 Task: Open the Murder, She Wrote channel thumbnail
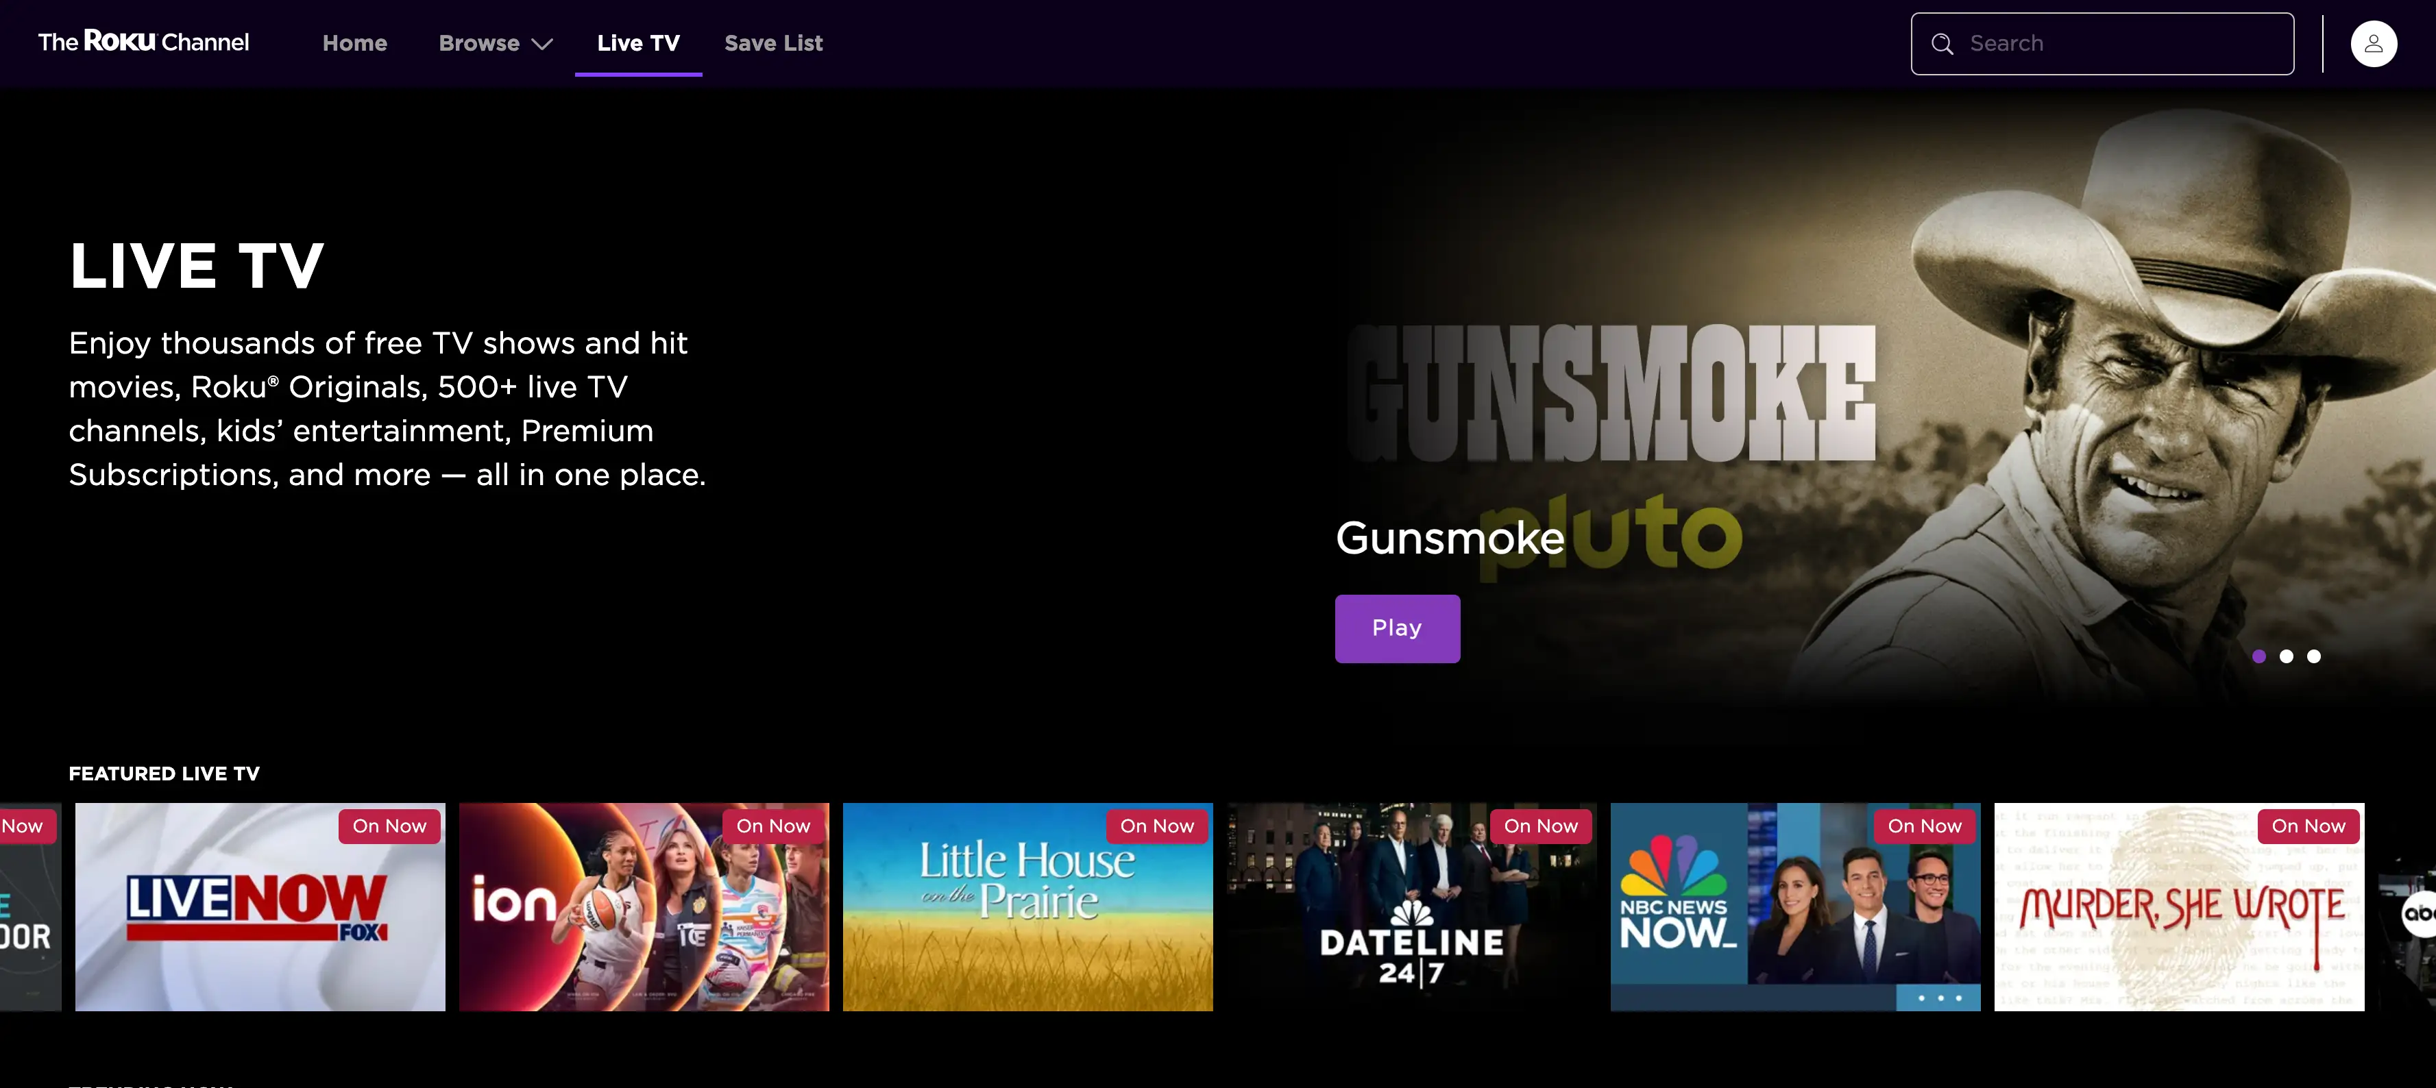[x=2180, y=907]
